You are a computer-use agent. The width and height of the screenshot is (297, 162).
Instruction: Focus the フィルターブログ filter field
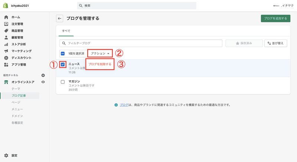(141, 43)
